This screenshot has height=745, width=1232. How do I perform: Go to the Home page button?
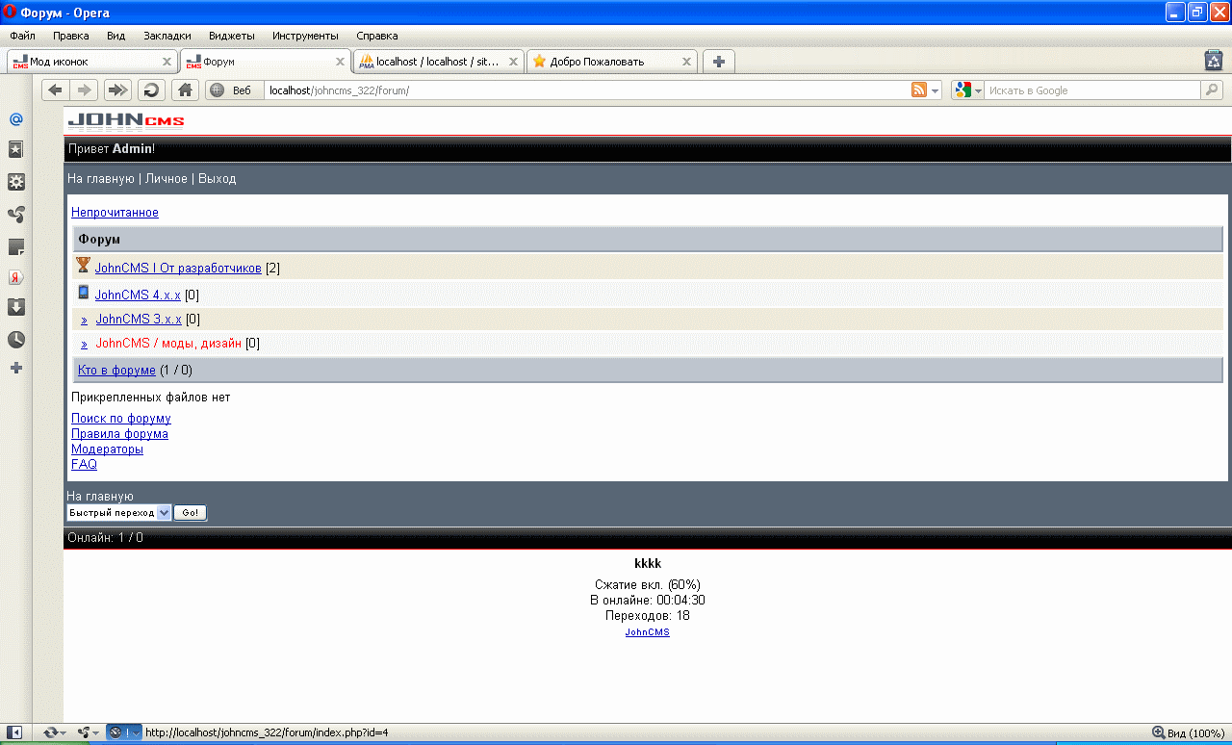pyautogui.click(x=185, y=90)
